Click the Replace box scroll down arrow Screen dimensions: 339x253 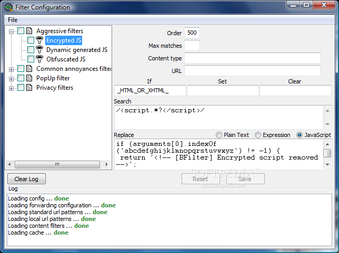327,165
